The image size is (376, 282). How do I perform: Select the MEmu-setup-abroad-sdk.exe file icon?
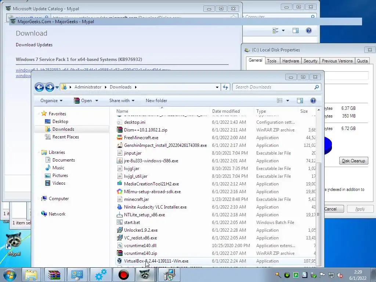coord(120,191)
